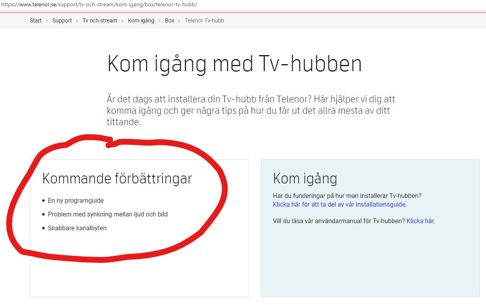
Task: Go to Tv och stream breadcrumb
Action: (99, 20)
